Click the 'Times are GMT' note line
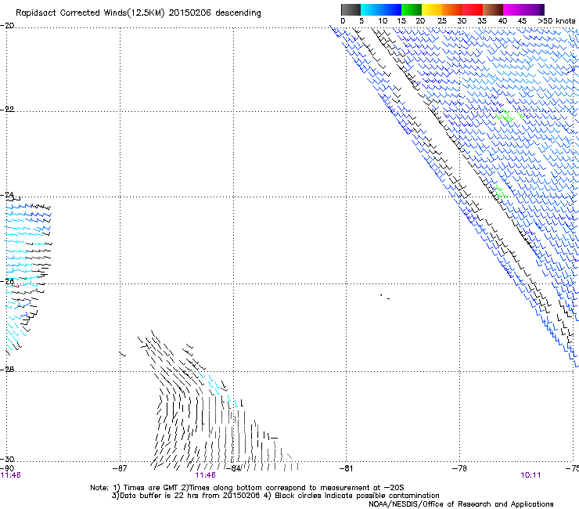The image size is (579, 509). pyautogui.click(x=247, y=488)
